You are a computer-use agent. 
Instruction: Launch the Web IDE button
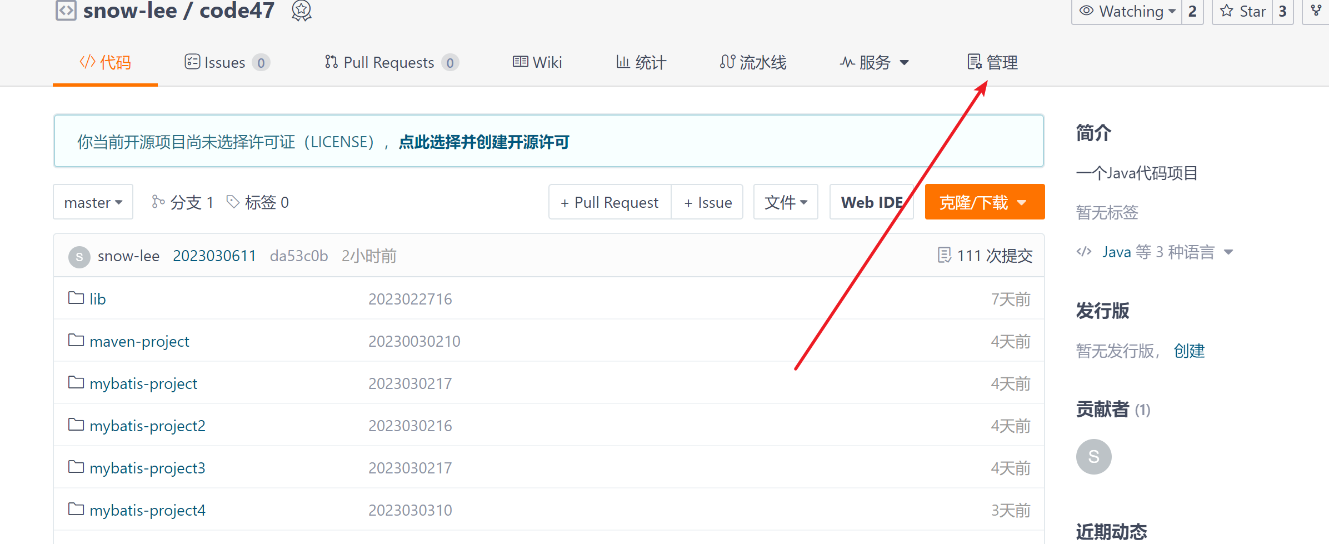[x=871, y=202]
